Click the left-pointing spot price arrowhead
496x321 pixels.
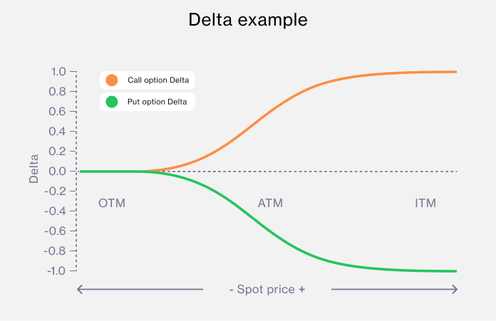pos(80,289)
